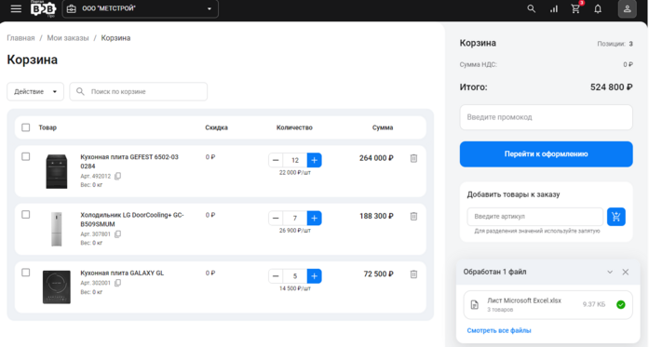Open the ООО МЕТСТРОЙ company dropdown

tap(141, 8)
